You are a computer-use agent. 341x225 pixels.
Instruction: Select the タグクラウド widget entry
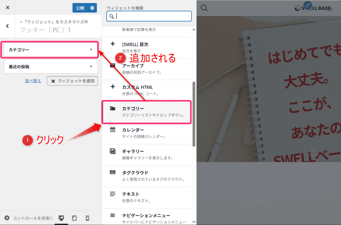coord(147,176)
